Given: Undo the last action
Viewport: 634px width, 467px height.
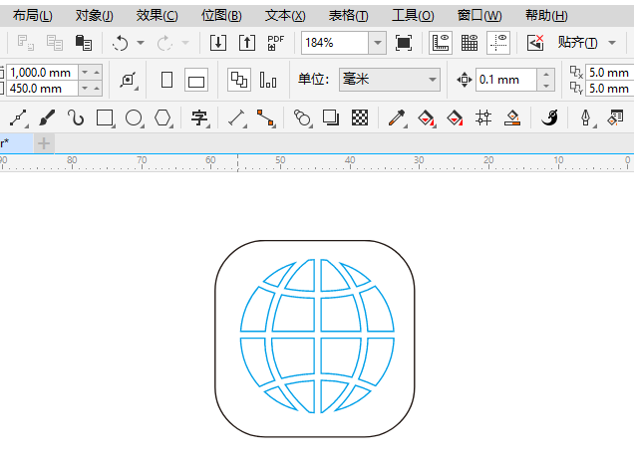Looking at the screenshot, I should tap(121, 43).
